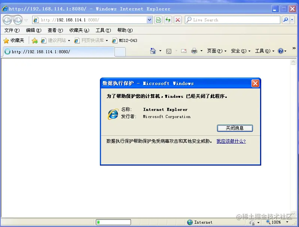Click the Read Mail icon

click(x=184, y=51)
